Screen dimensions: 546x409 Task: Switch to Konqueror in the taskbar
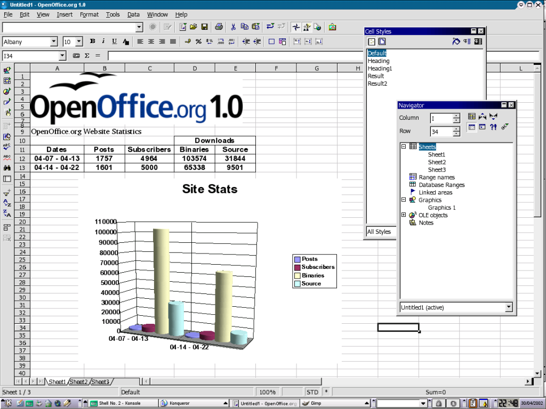tap(180, 403)
